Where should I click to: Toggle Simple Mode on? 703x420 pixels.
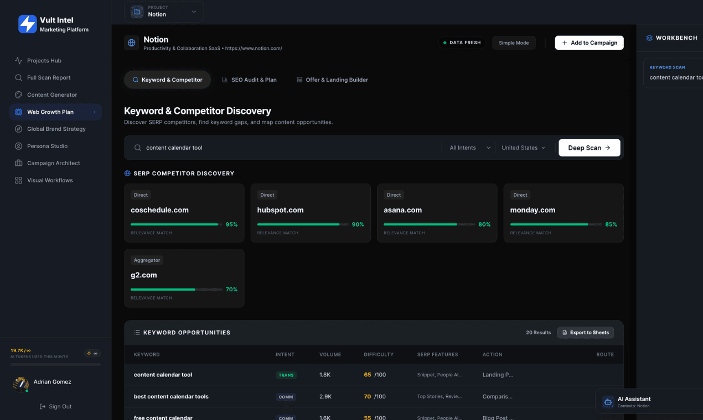coord(514,43)
